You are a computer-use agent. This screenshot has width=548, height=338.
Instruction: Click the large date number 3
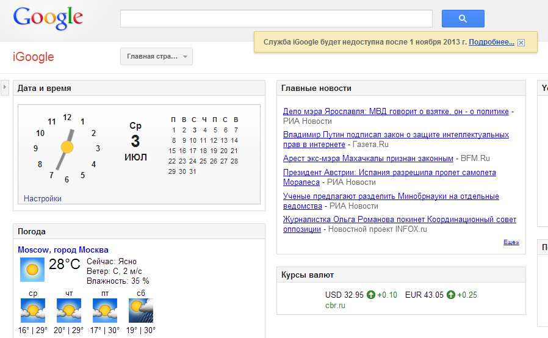click(x=135, y=141)
